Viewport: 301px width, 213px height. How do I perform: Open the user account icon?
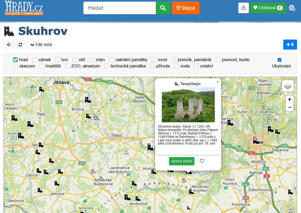click(x=243, y=8)
